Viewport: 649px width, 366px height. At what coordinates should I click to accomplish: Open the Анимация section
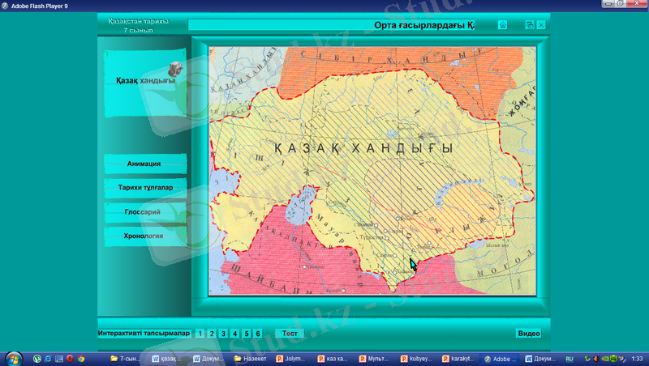[x=144, y=164]
